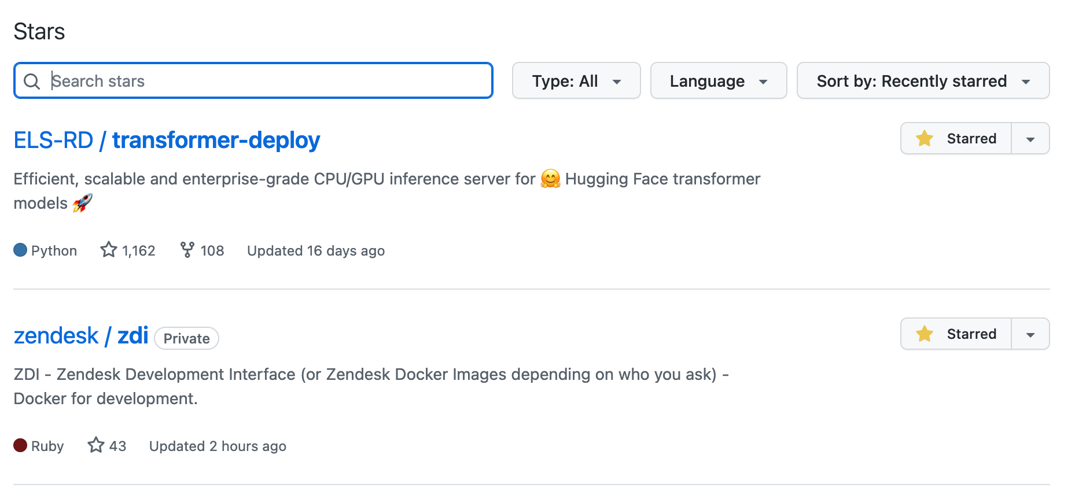Open the zendesk owner link
Image resolution: width=1075 pixels, height=488 pixels.
tap(56, 335)
